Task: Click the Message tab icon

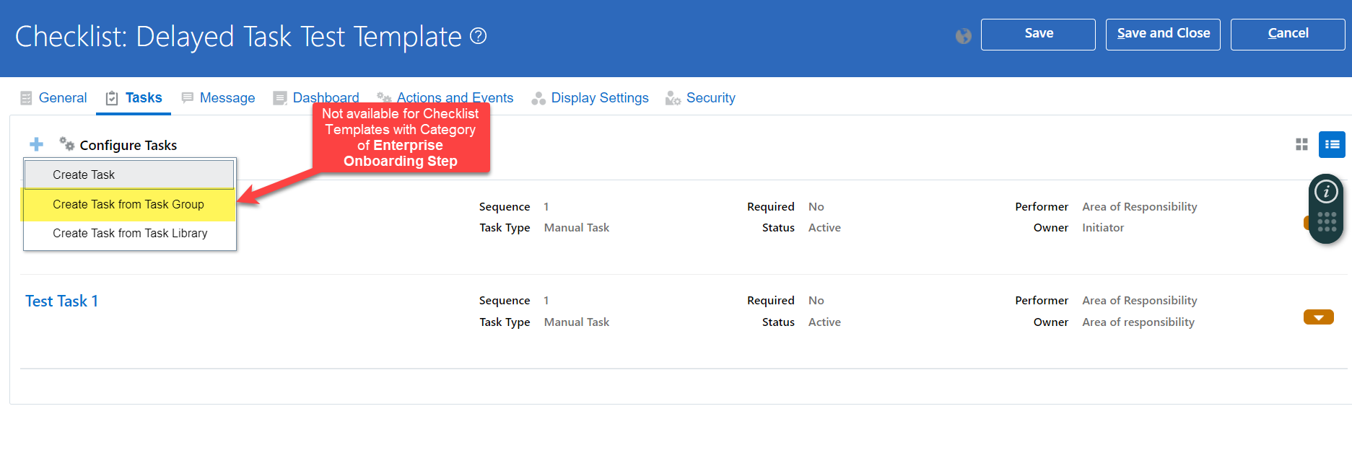Action: 187,97
